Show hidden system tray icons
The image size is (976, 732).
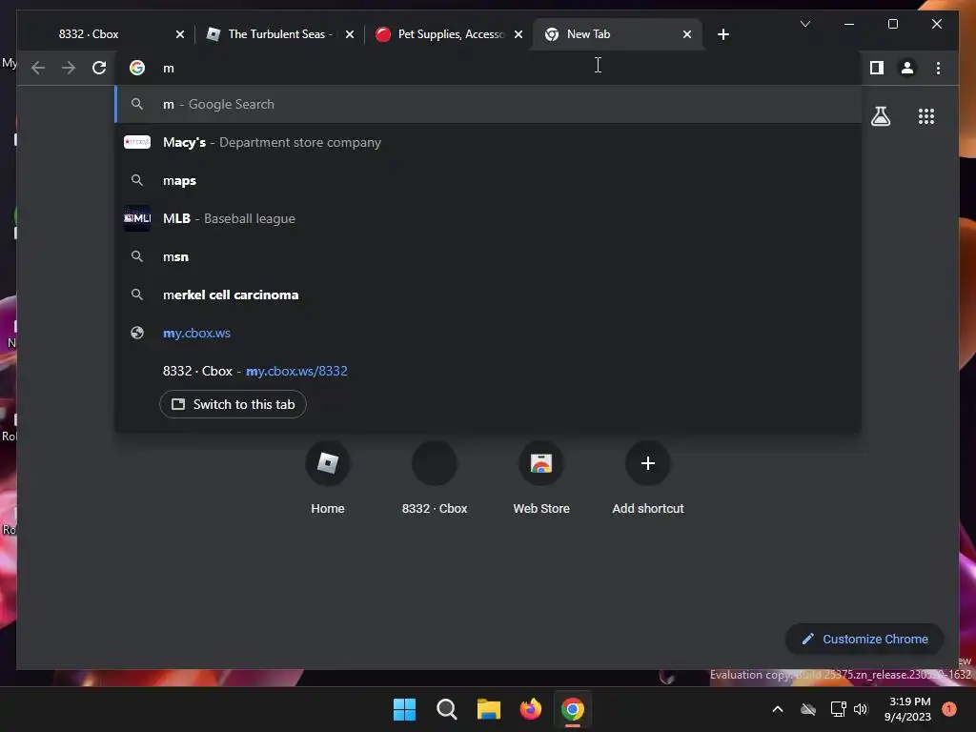(x=778, y=709)
